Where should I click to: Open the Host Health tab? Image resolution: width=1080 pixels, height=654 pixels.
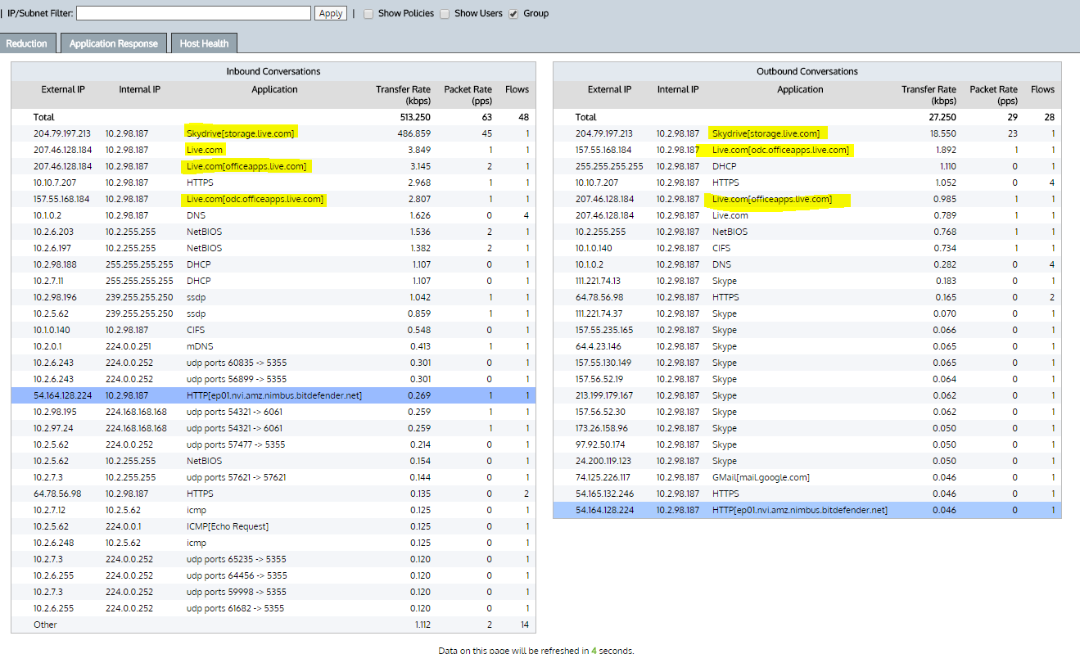pyautogui.click(x=205, y=43)
